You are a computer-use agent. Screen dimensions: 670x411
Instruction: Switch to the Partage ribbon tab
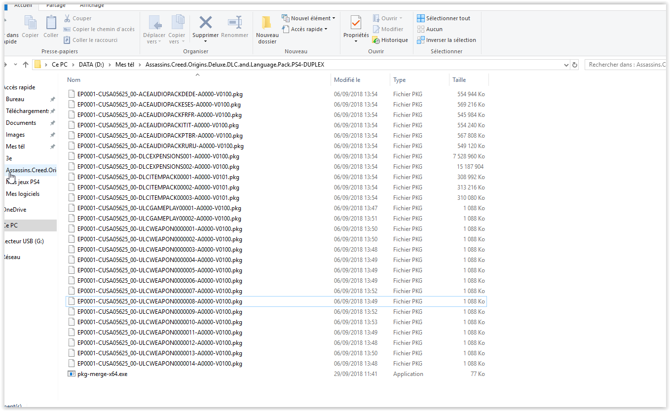[55, 5]
